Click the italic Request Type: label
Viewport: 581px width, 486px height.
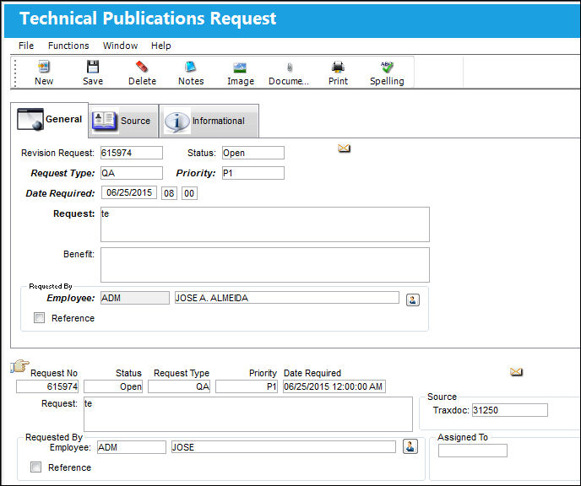coord(62,173)
